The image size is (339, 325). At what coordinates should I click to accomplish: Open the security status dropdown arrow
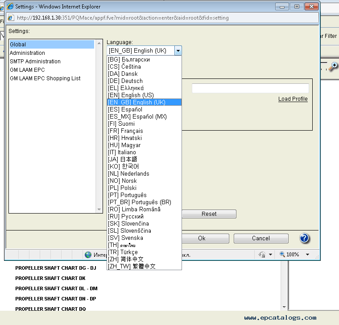pos(270,255)
